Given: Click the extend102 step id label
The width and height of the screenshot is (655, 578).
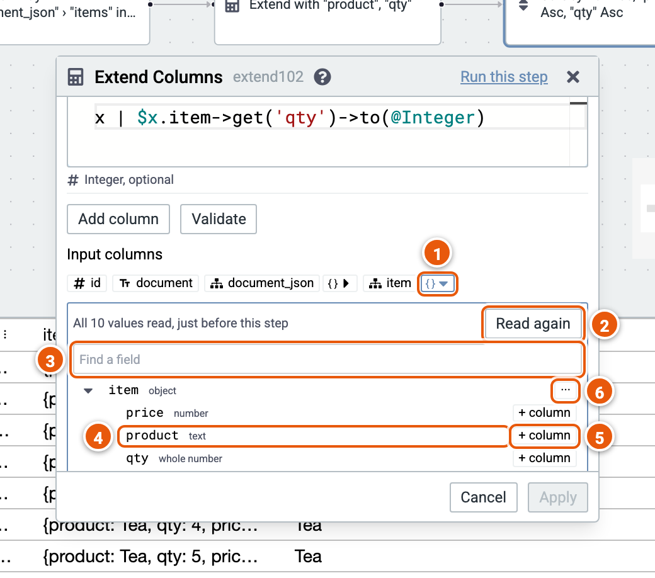Looking at the screenshot, I should click(x=268, y=77).
